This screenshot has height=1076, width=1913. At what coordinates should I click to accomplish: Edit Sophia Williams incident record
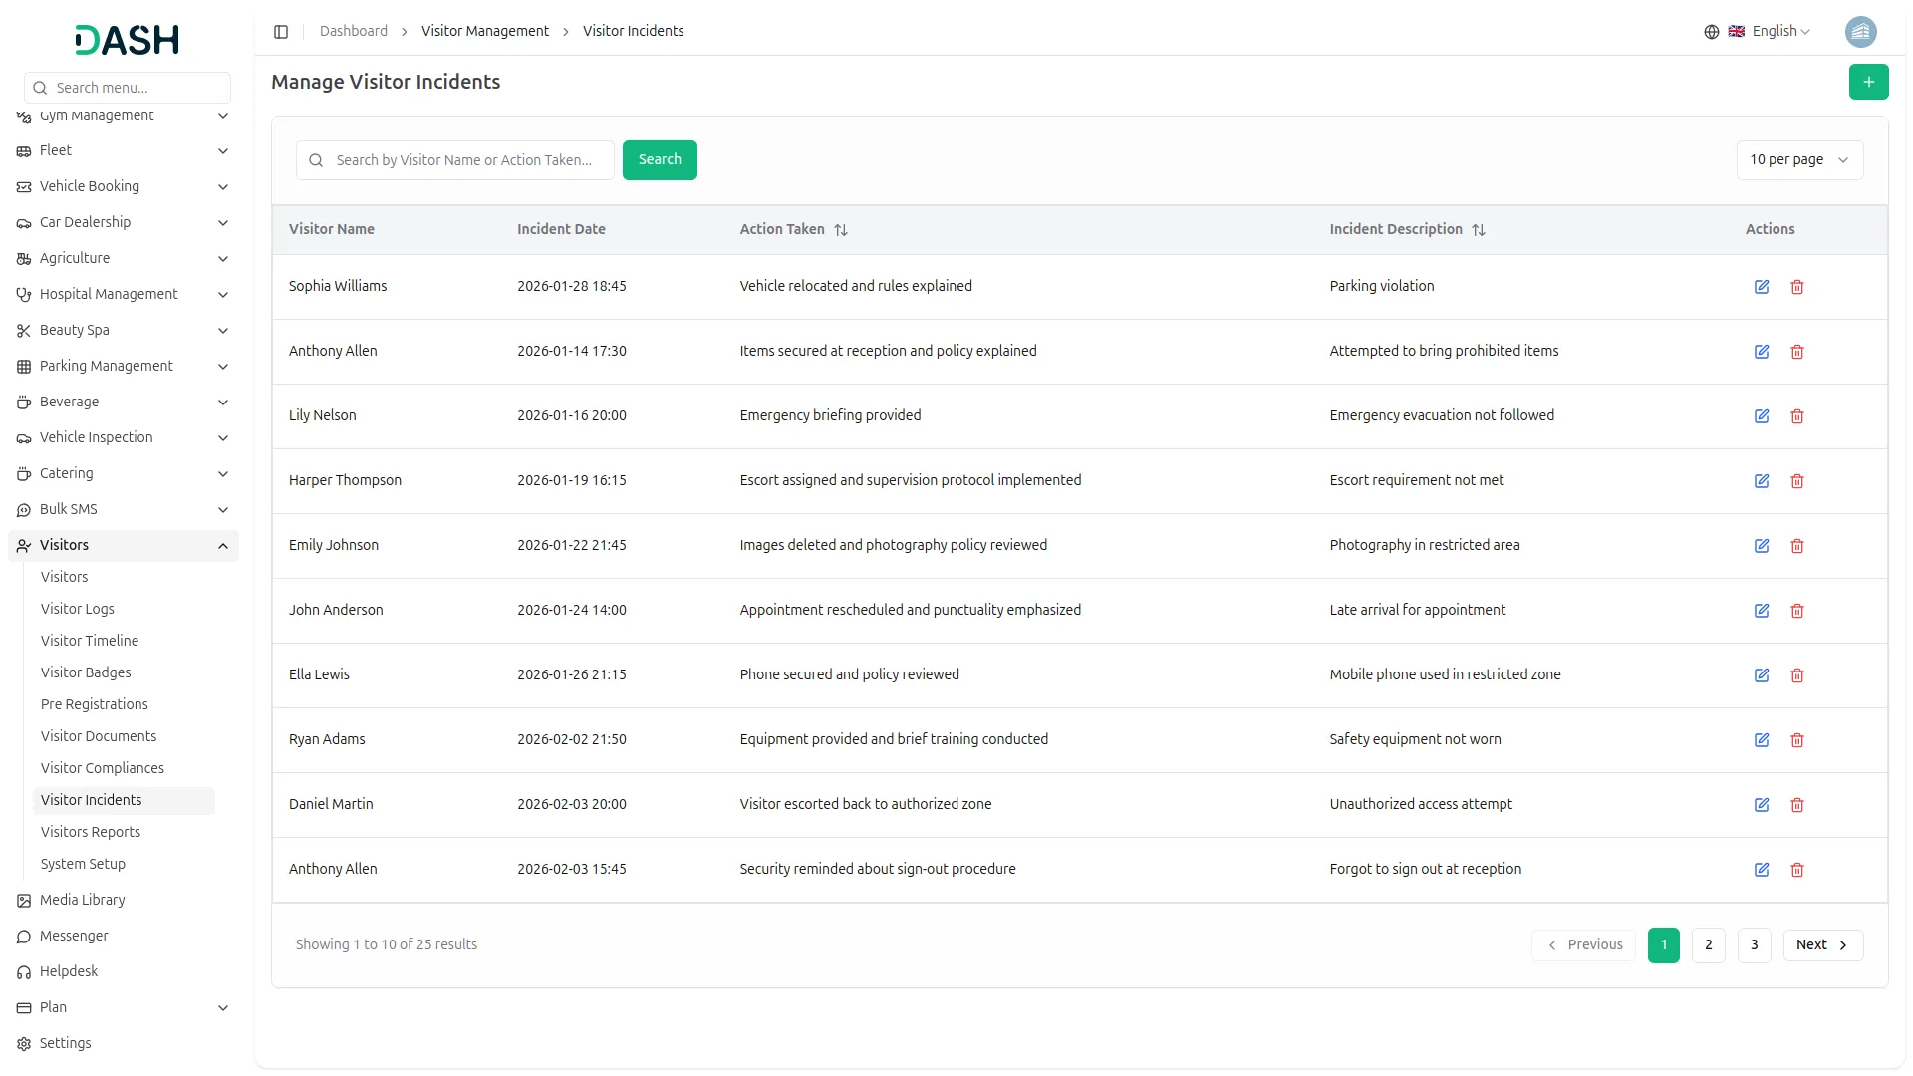click(x=1761, y=287)
